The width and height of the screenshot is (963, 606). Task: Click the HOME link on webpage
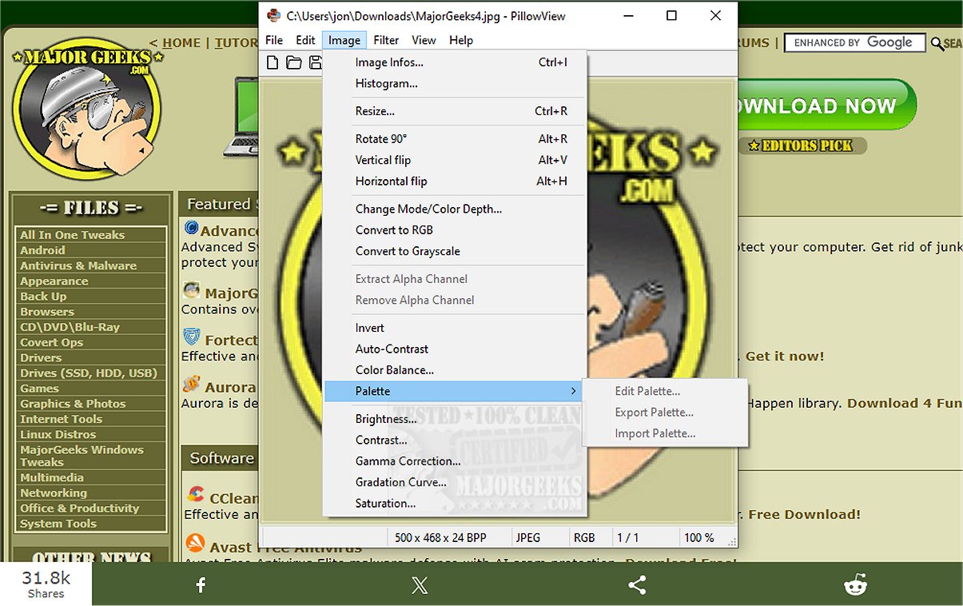(181, 43)
